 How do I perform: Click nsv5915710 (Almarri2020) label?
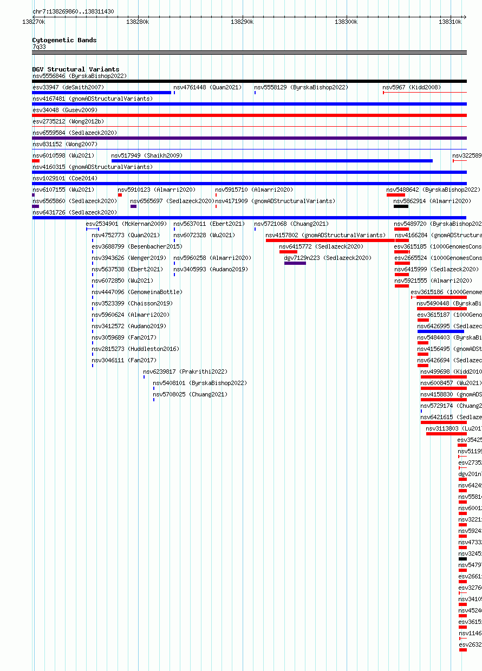[254, 190]
